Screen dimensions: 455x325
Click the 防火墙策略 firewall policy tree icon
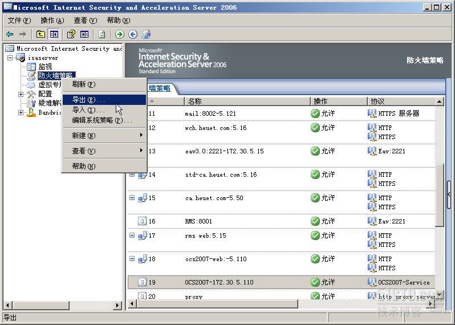31,76
